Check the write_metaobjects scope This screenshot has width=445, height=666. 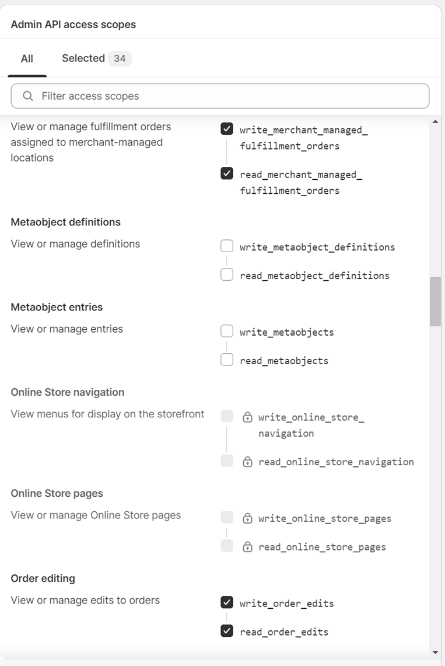coord(227,331)
